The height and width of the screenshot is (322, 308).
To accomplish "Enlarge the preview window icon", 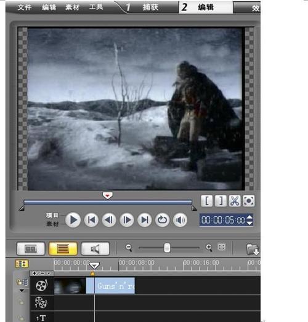I will coord(248,201).
